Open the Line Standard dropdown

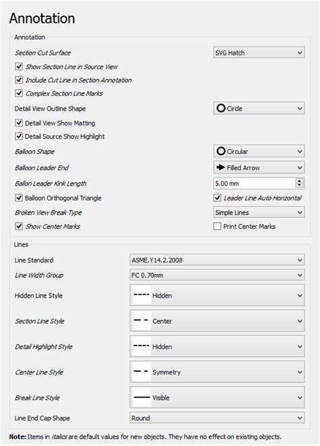click(217, 260)
